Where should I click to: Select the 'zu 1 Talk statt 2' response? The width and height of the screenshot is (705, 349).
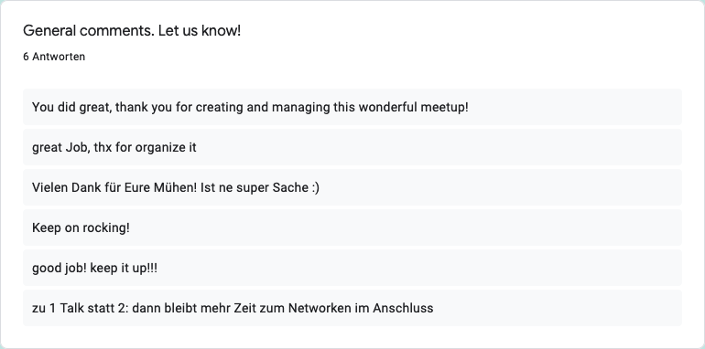pos(352,308)
